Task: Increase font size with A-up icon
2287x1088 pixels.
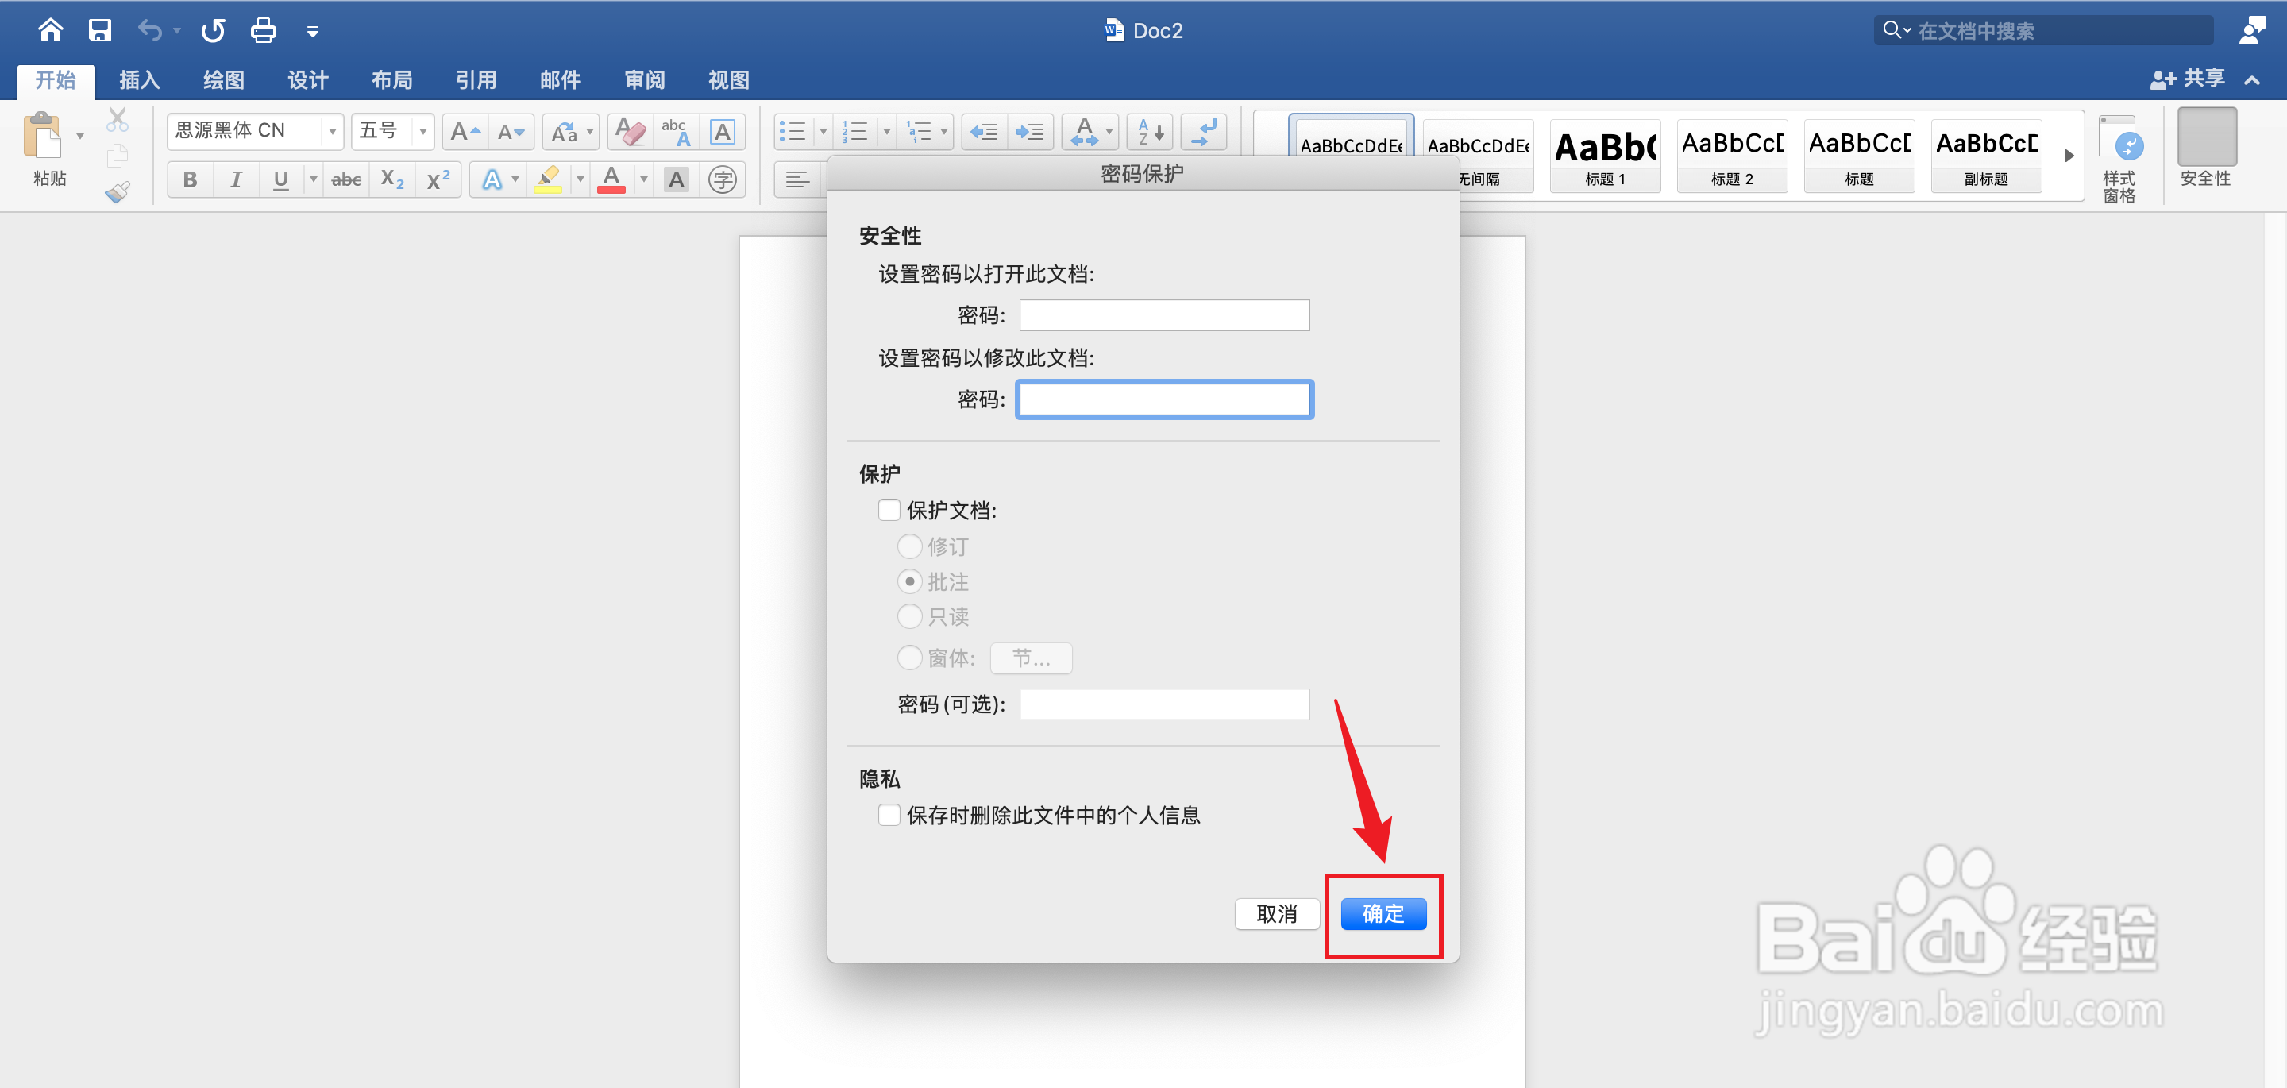Action: [x=465, y=133]
